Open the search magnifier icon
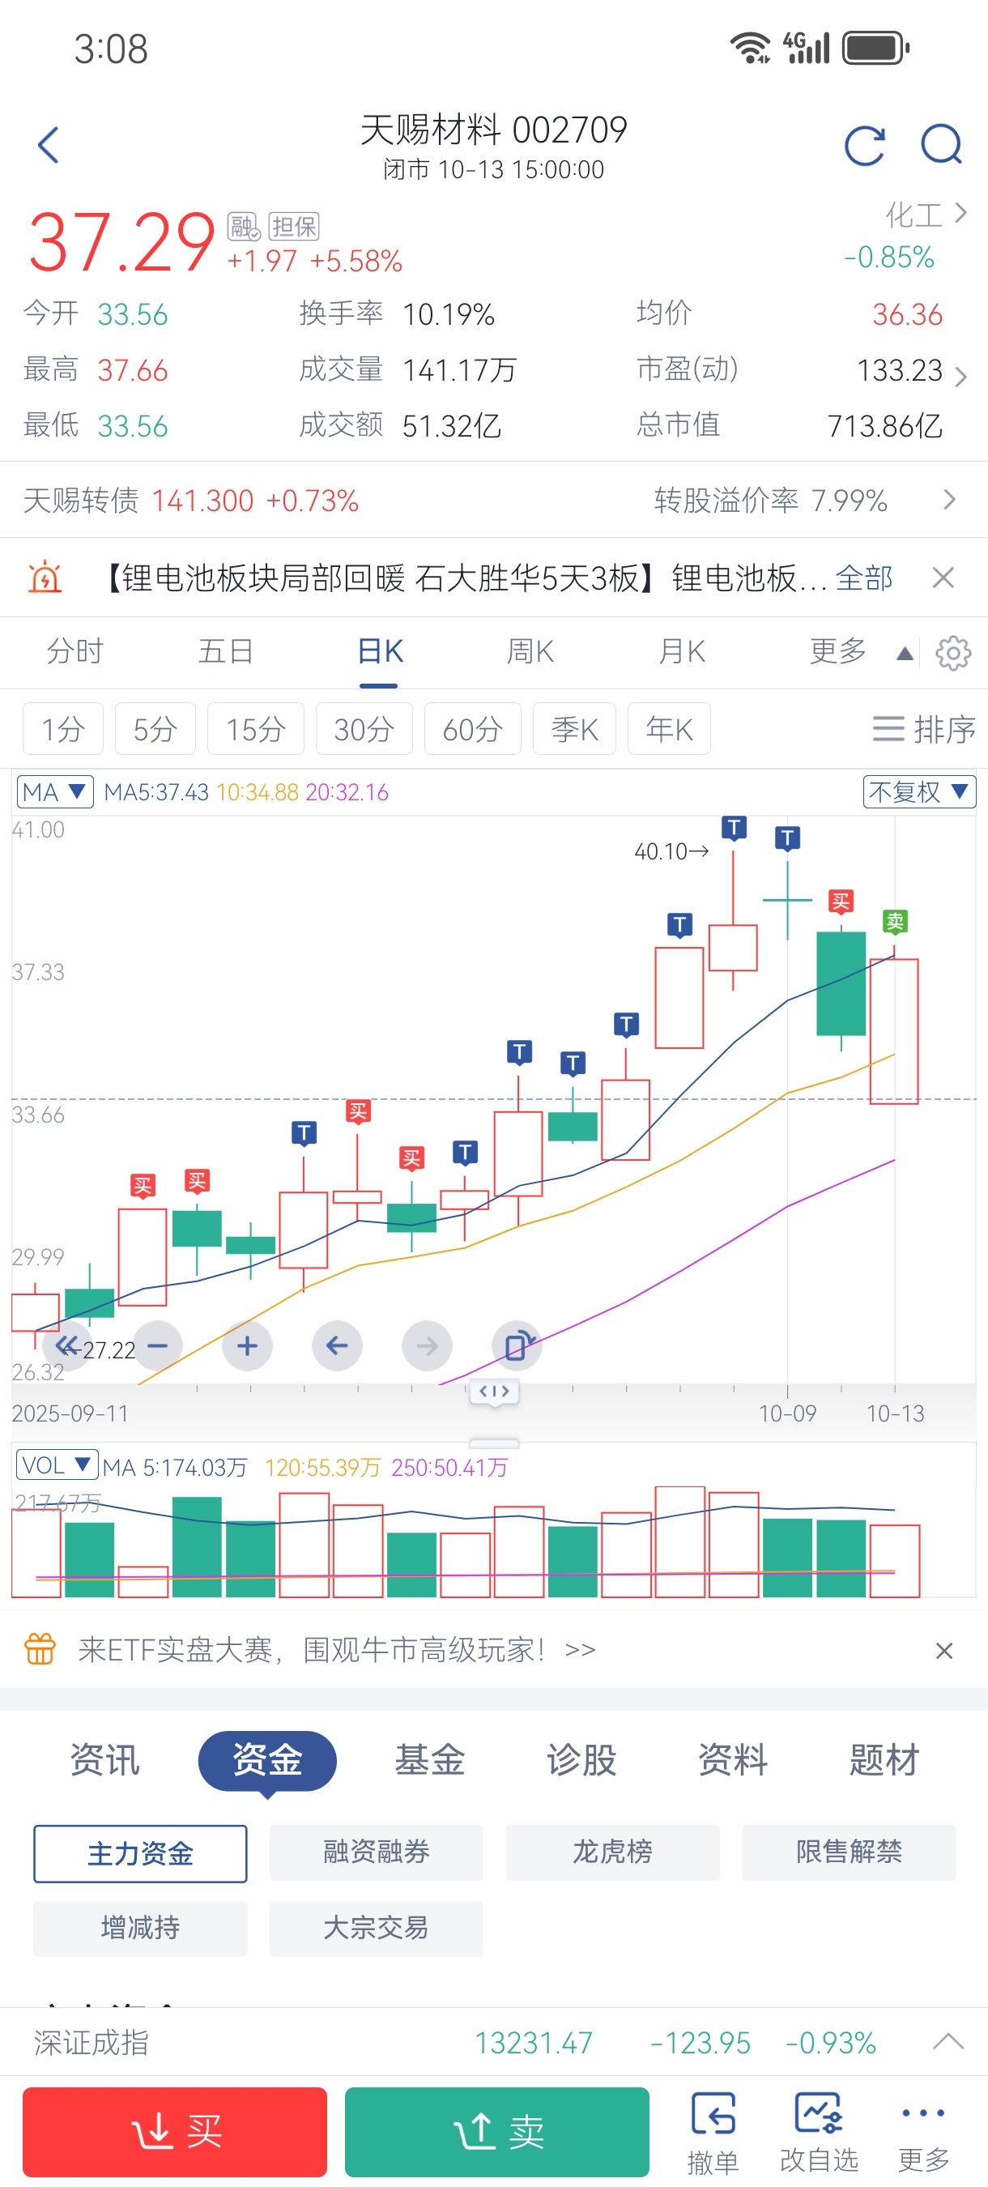Image resolution: width=988 pixels, height=2187 pixels. coord(940,144)
